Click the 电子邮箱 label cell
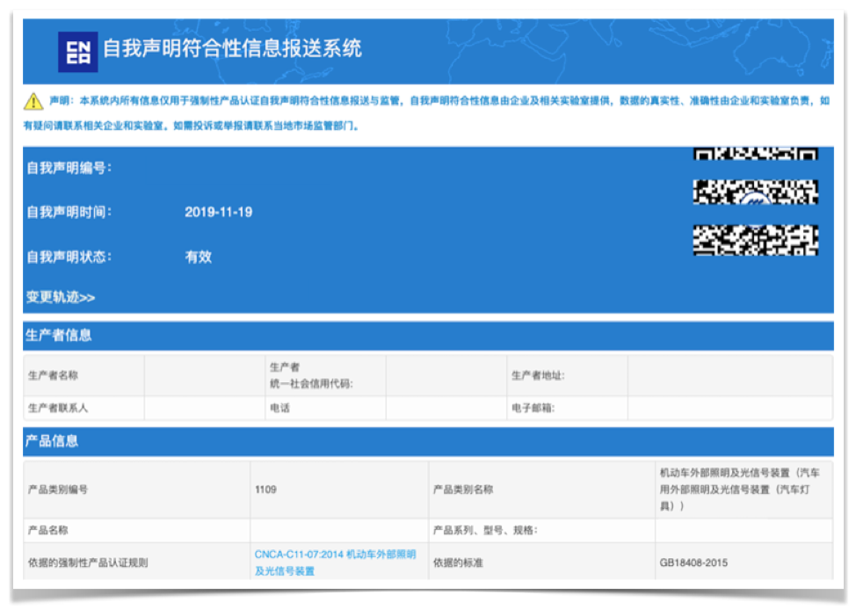856x609 pixels. (x=567, y=408)
